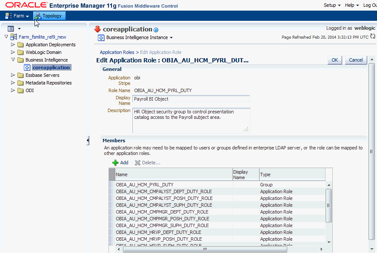Expand the Application Deployments folder
The height and width of the screenshot is (253, 377).
pyautogui.click(x=13, y=45)
